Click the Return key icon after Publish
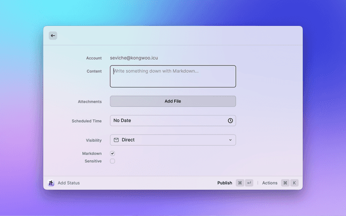 pyautogui.click(x=249, y=183)
